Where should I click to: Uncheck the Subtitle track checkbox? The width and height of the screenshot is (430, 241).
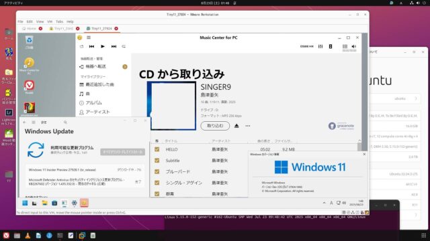[157, 161]
